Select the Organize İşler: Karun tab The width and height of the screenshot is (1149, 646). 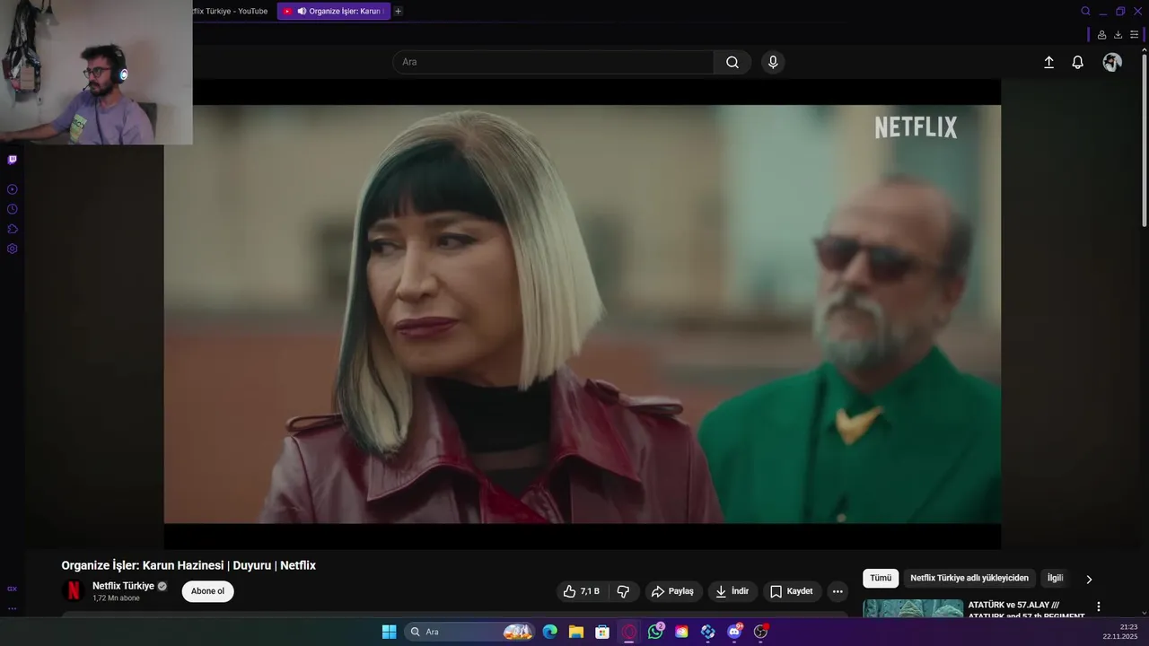(334, 11)
